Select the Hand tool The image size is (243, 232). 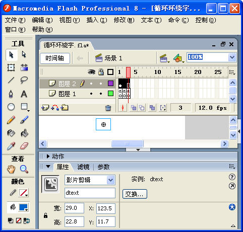click(11, 169)
